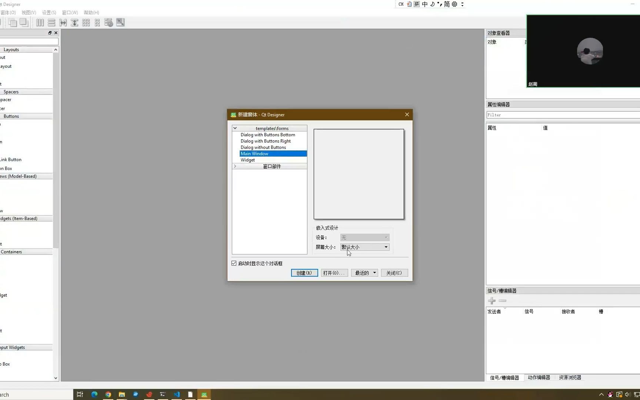Click the 打开(O)... button
Image resolution: width=640 pixels, height=400 pixels.
(334, 273)
